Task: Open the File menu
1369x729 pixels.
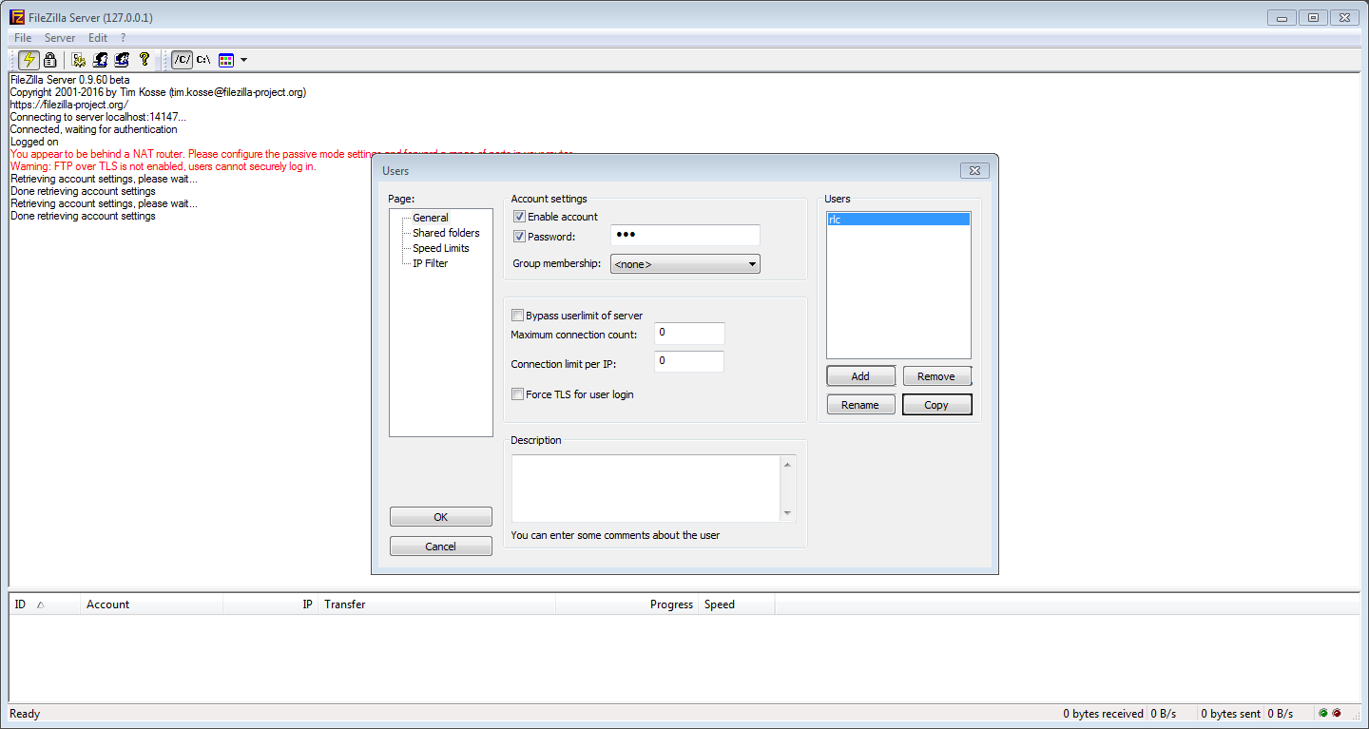Action: [x=23, y=38]
